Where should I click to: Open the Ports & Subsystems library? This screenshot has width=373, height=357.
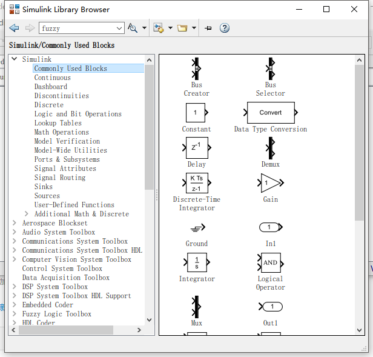coord(67,159)
